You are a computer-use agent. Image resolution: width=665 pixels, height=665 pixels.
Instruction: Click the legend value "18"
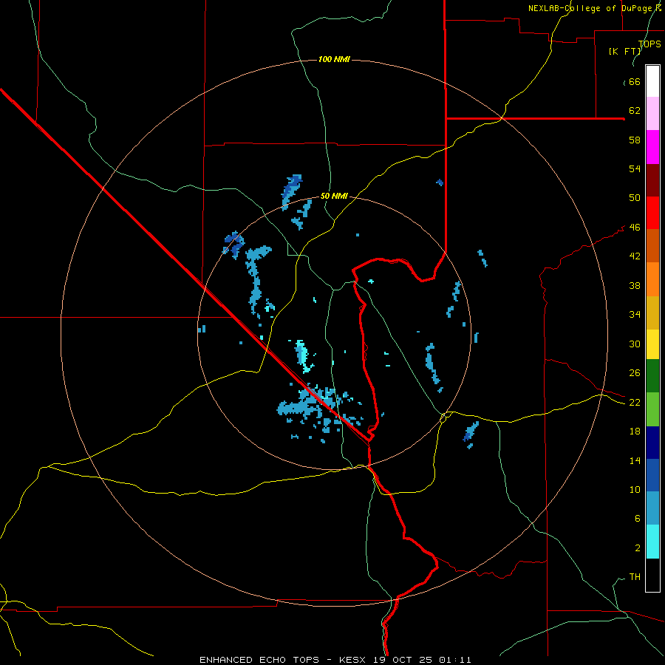[634, 432]
